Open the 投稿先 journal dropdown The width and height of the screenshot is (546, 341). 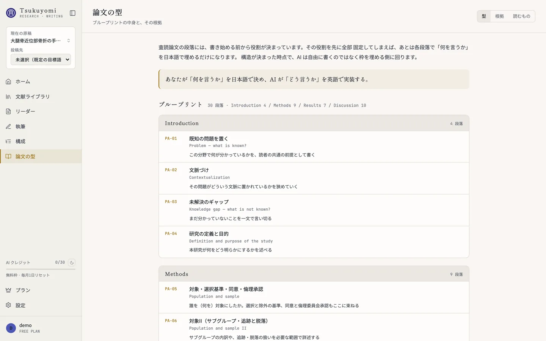coord(41,59)
